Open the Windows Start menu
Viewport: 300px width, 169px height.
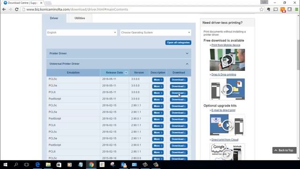click(5, 165)
